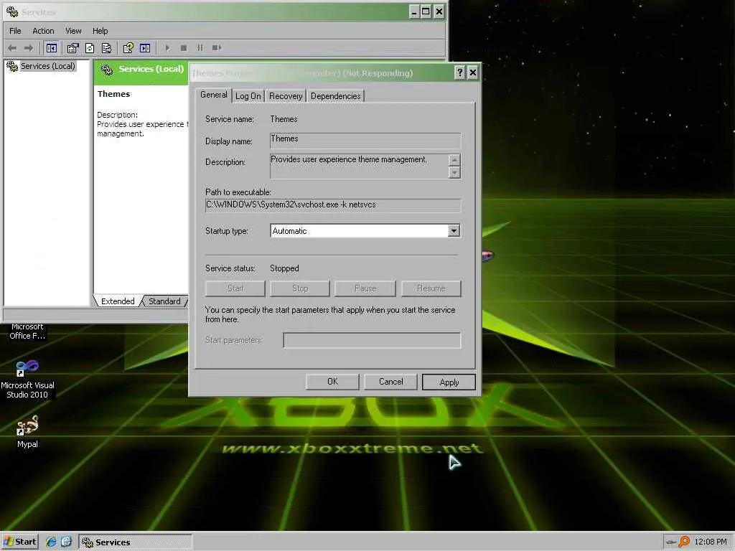This screenshot has height=551, width=735.
Task: Click the Path to executable field
Action: [x=333, y=205]
